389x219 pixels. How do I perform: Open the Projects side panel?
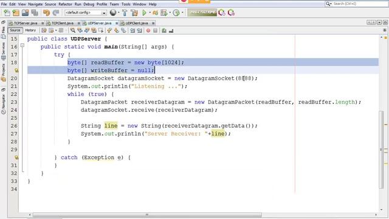[4, 72]
